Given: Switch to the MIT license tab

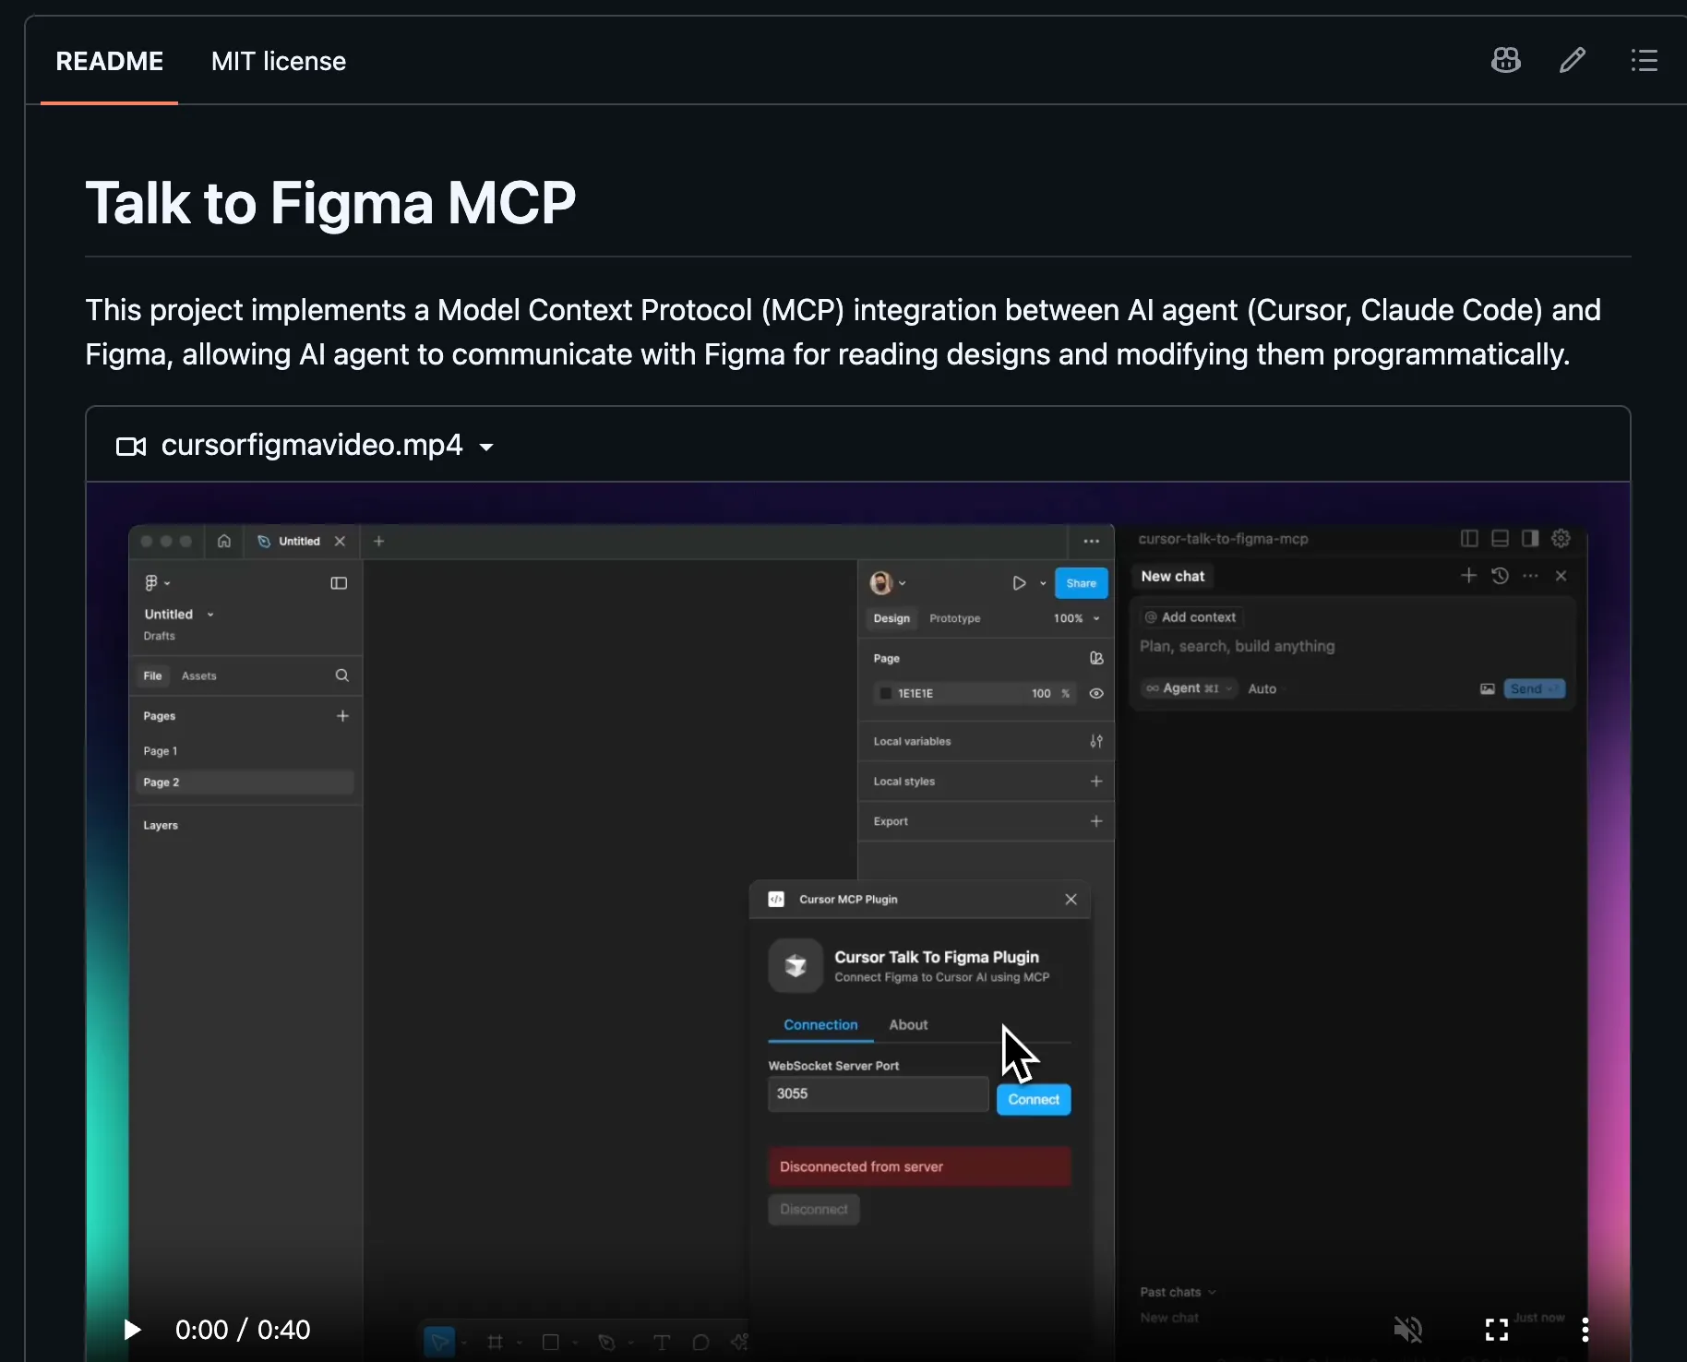Looking at the screenshot, I should (279, 61).
